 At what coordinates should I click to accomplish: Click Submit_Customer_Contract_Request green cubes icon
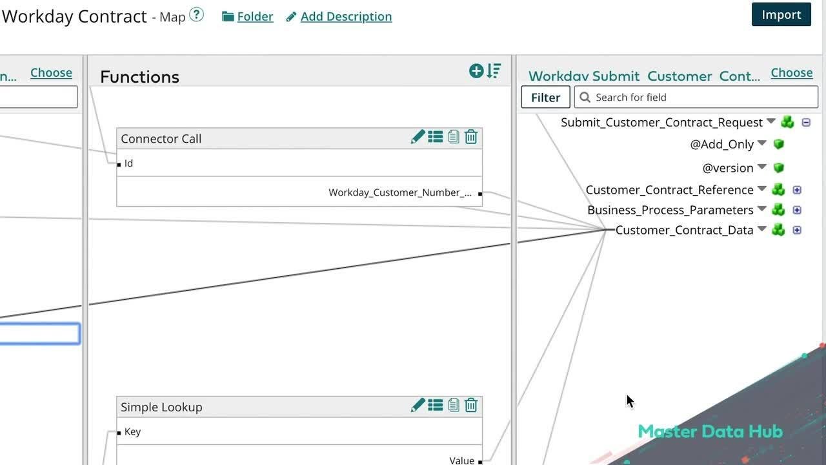[787, 122]
